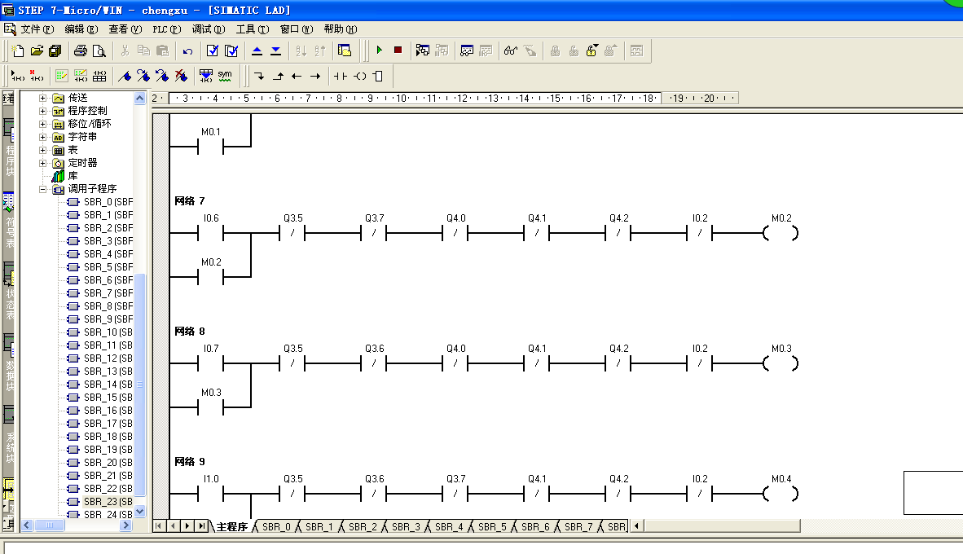Set the PLC to RUN mode

coord(379,51)
